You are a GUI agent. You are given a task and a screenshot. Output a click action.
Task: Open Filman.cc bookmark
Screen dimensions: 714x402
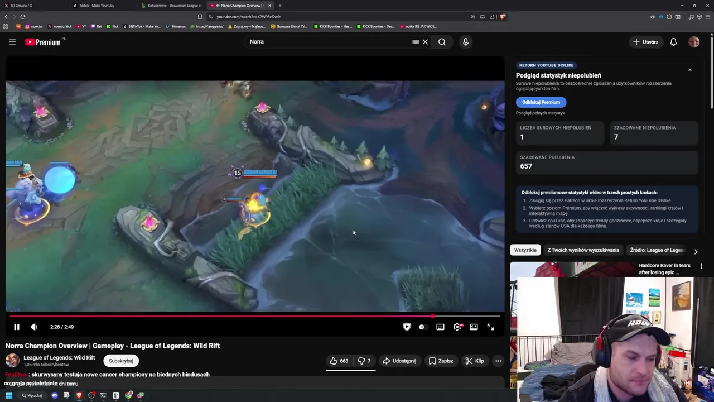(x=176, y=26)
